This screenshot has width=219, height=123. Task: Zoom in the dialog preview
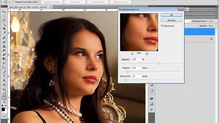[146, 53]
